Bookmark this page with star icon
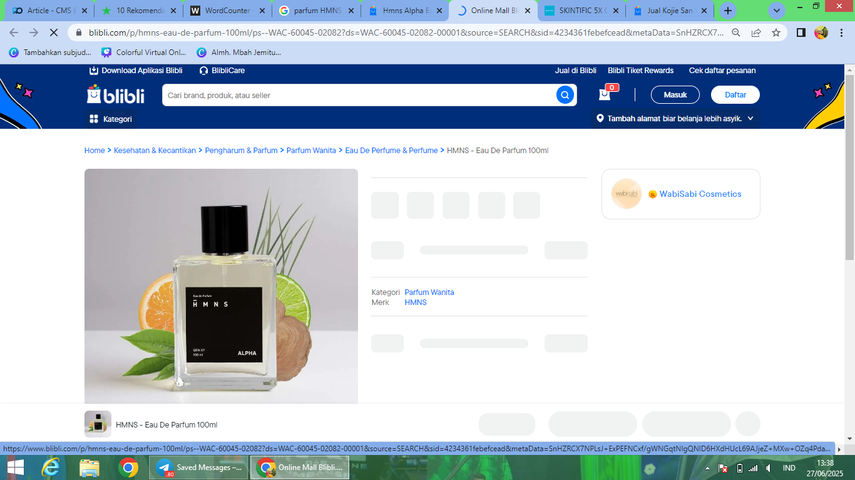This screenshot has height=480, width=855. 776,32
